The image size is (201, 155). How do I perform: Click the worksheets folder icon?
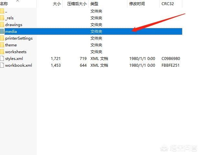pyautogui.click(x=2, y=52)
